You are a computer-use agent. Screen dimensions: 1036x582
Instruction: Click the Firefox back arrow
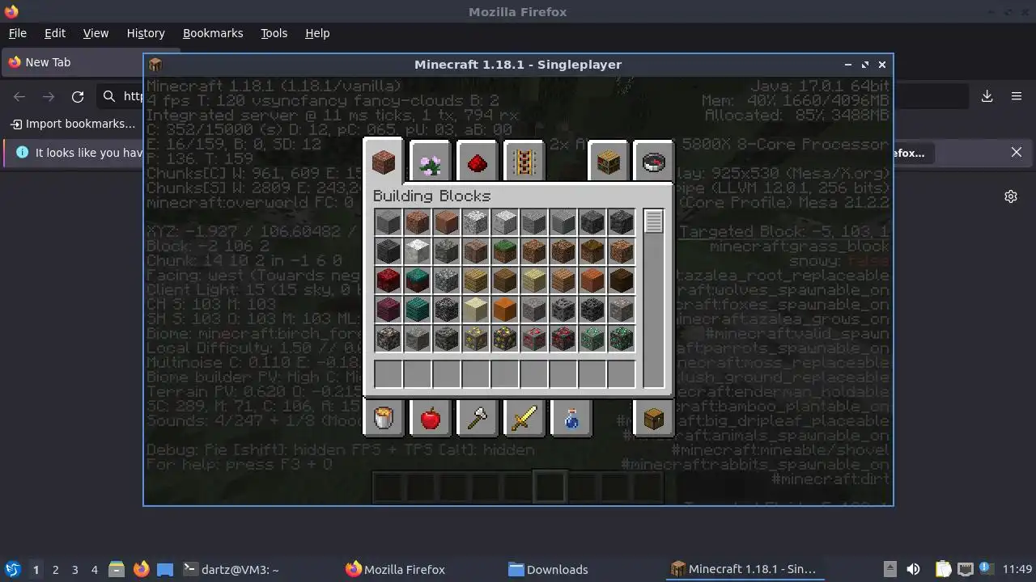point(19,97)
